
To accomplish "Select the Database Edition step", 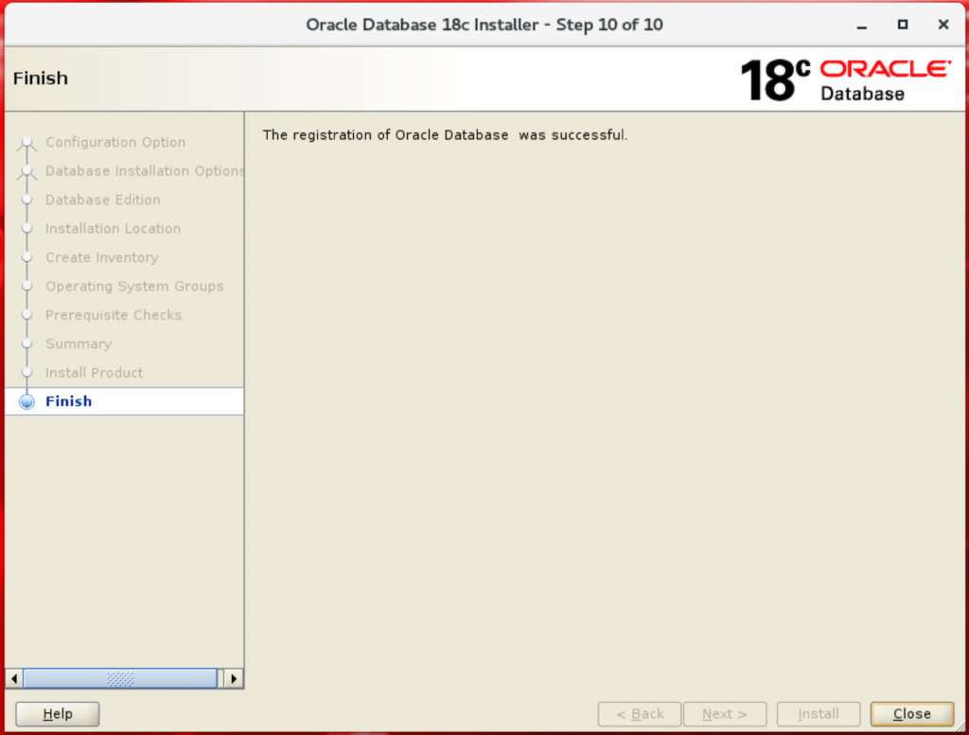I will coord(103,200).
